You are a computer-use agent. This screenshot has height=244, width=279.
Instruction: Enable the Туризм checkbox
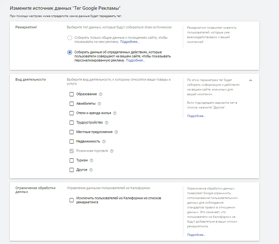click(x=71, y=160)
